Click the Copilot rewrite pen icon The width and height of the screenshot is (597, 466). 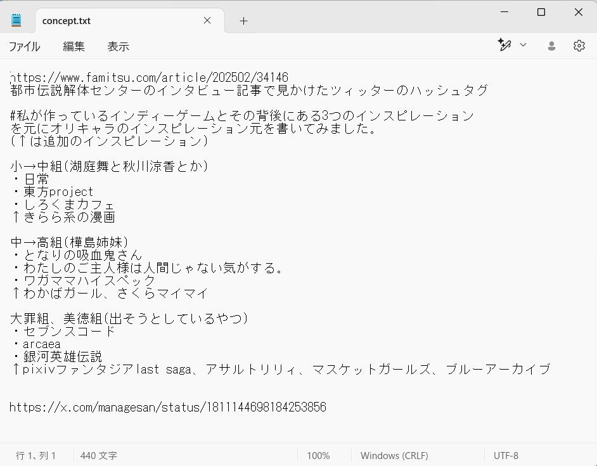tap(504, 45)
